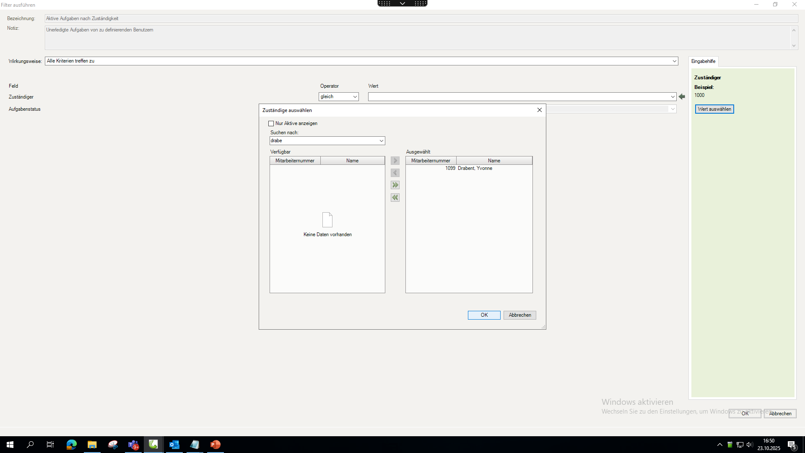Expand the Wirkungsweise dropdown
The height and width of the screenshot is (453, 805).
point(674,61)
